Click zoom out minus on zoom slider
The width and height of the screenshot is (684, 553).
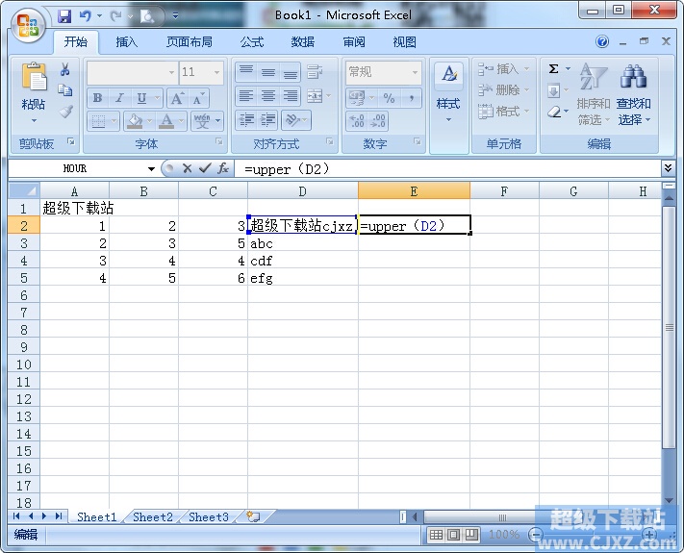(x=536, y=534)
